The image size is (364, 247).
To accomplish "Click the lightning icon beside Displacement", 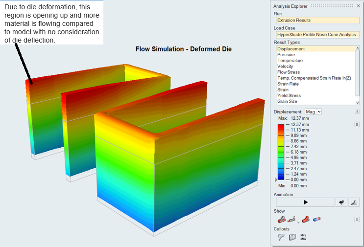I will click(357, 112).
